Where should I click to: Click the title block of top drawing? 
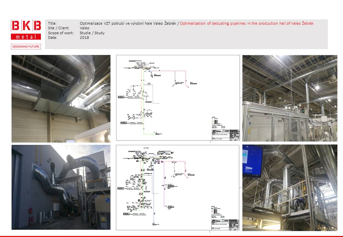225,134
